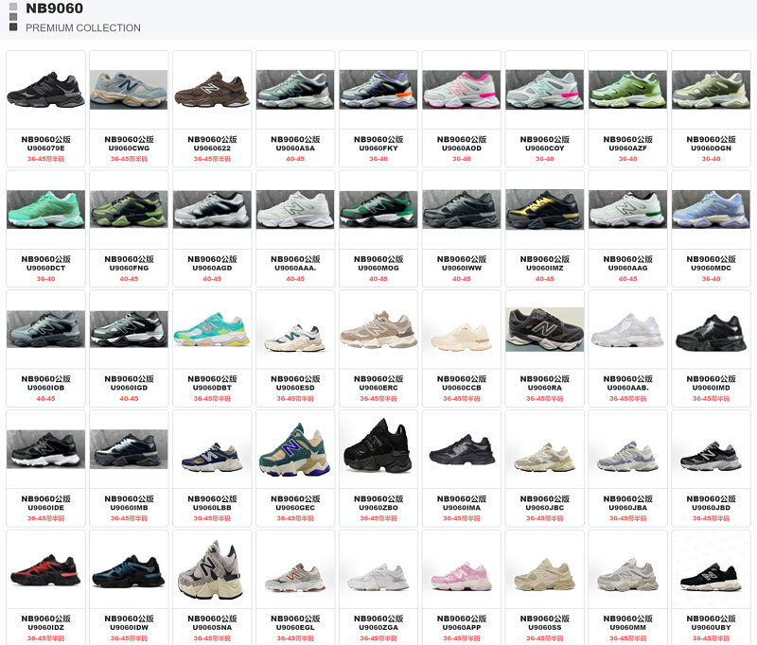This screenshot has width=757, height=645.
Task: Open the all-black U9060IWW sneaker thumbnail
Action: [462, 209]
